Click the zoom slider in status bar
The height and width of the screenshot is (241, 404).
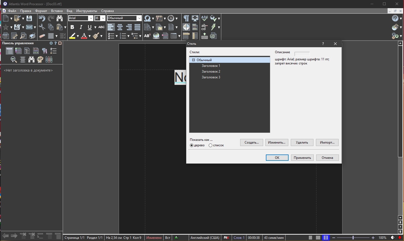353,238
